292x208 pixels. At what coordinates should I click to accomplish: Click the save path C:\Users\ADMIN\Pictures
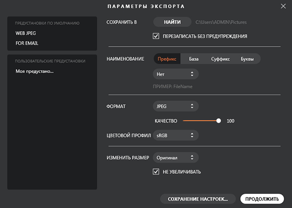221,22
